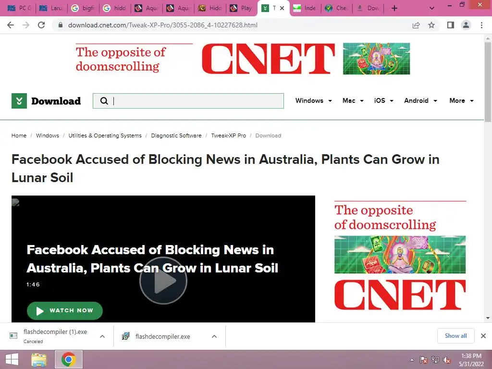Open the top CNET banner ad
Viewport: 492px width, 369px height.
[243, 59]
